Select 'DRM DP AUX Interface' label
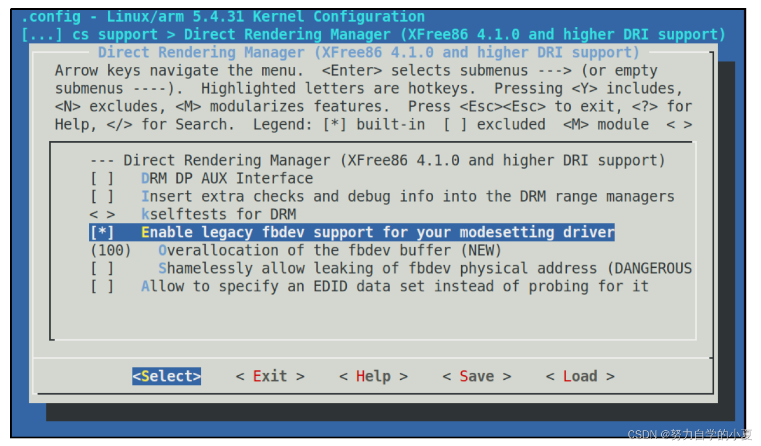 point(227,178)
